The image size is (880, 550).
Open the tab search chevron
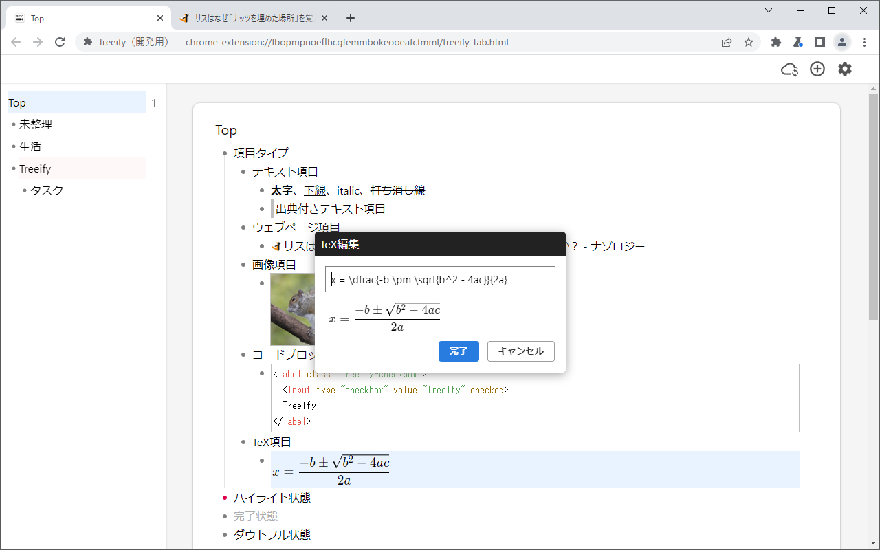(x=769, y=10)
